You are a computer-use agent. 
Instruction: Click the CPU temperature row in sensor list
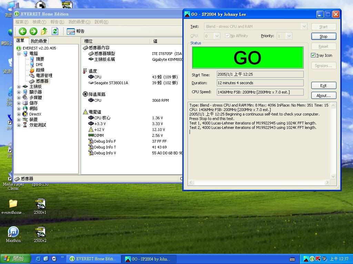coord(132,77)
